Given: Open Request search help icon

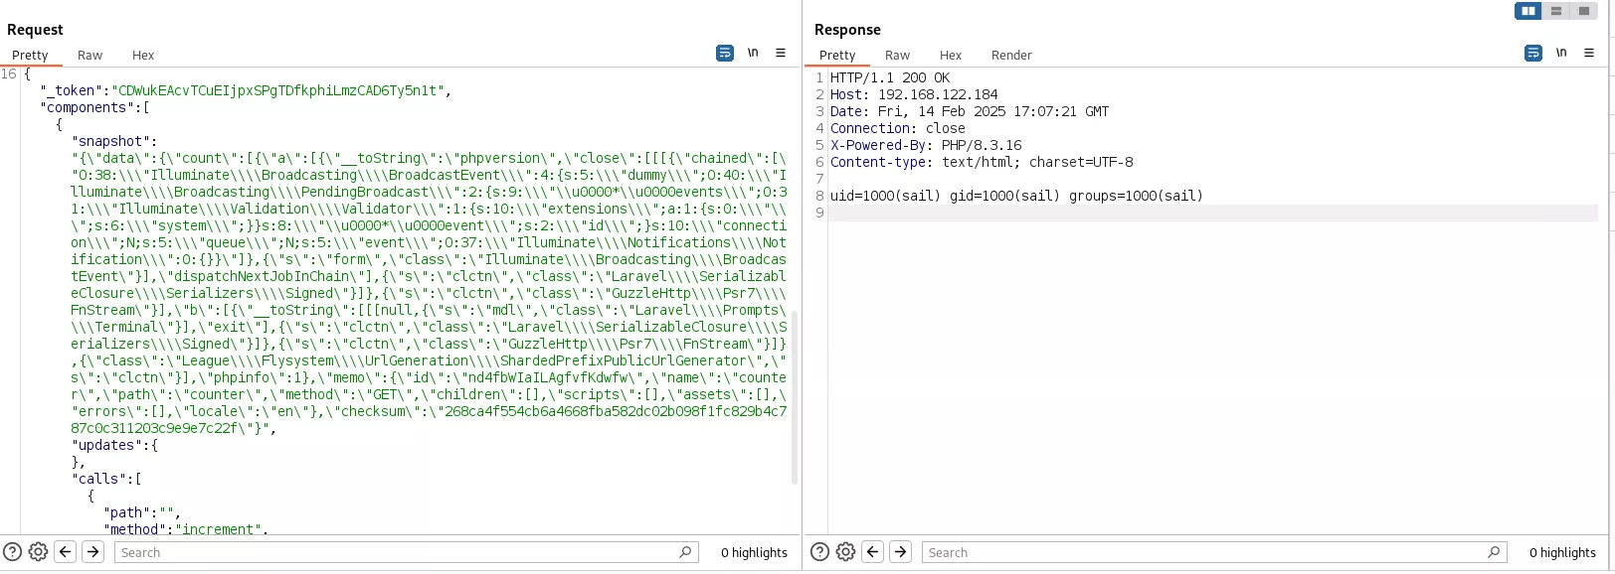Looking at the screenshot, I should tap(13, 552).
